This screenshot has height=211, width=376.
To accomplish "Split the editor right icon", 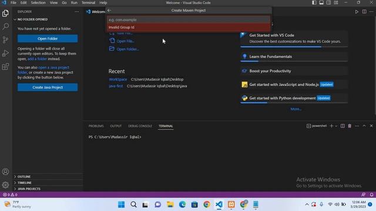I will pos(364,12).
